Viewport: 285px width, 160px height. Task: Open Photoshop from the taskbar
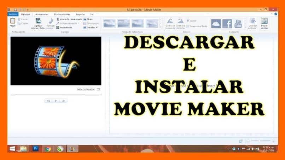36,149
